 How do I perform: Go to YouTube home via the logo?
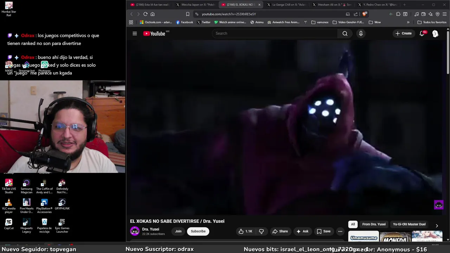point(155,33)
